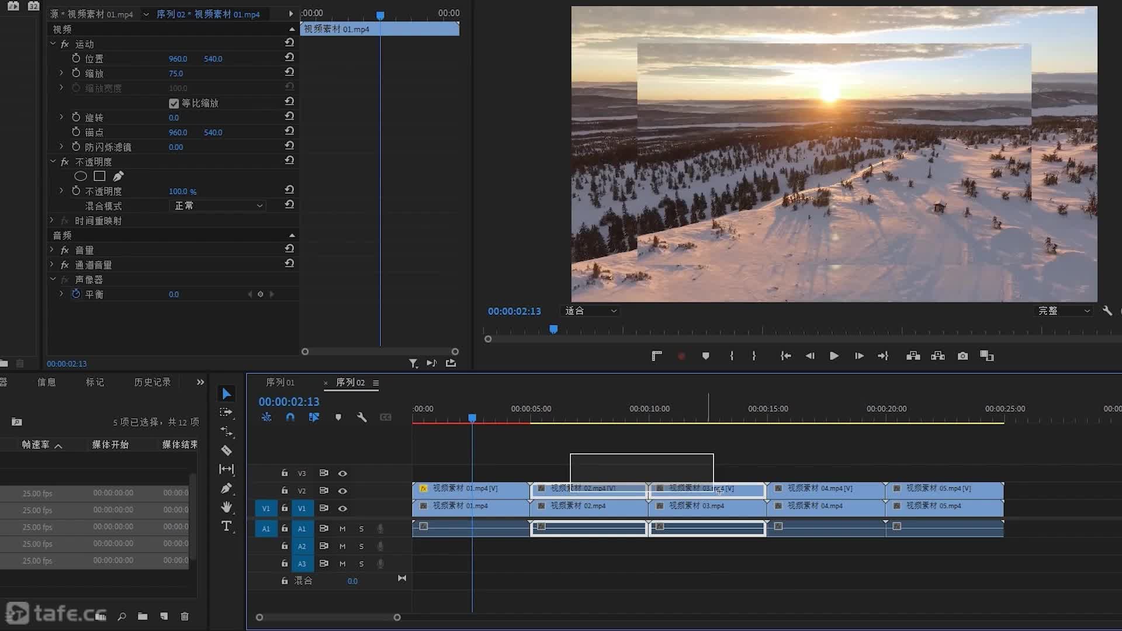This screenshot has height=631, width=1122.
Task: Add marker in timeline panel
Action: pyautogui.click(x=338, y=417)
